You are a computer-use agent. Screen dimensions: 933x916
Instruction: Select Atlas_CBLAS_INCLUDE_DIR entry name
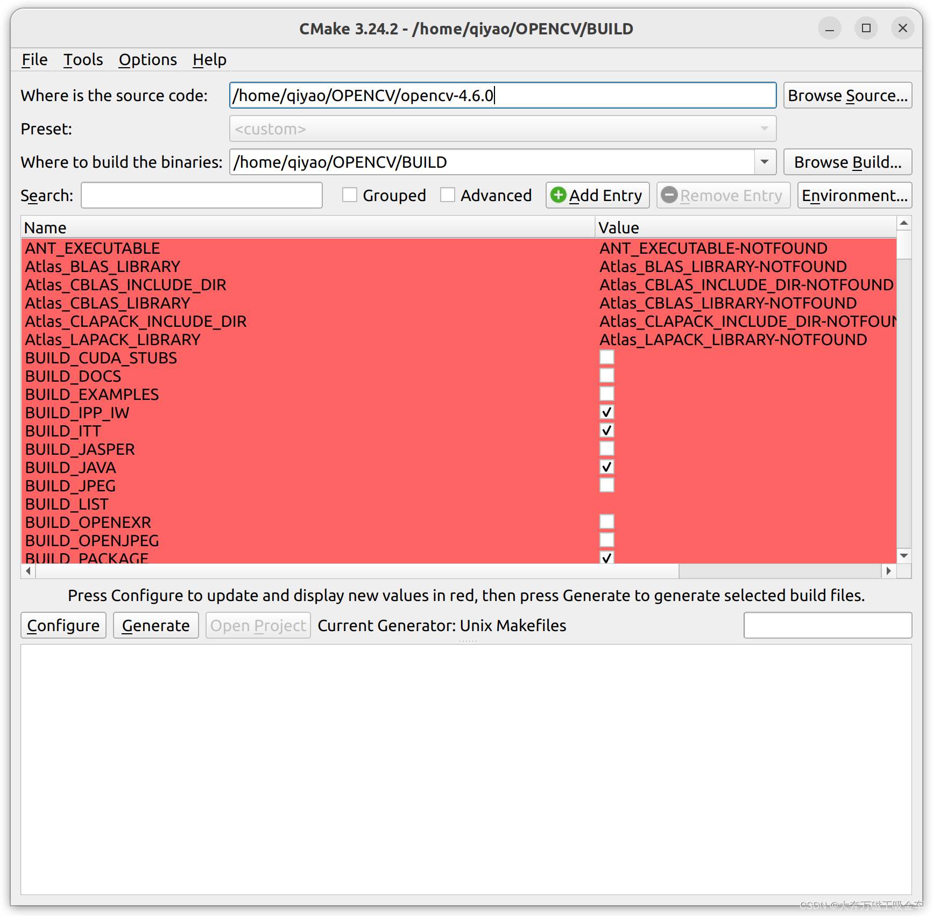pyautogui.click(x=125, y=285)
